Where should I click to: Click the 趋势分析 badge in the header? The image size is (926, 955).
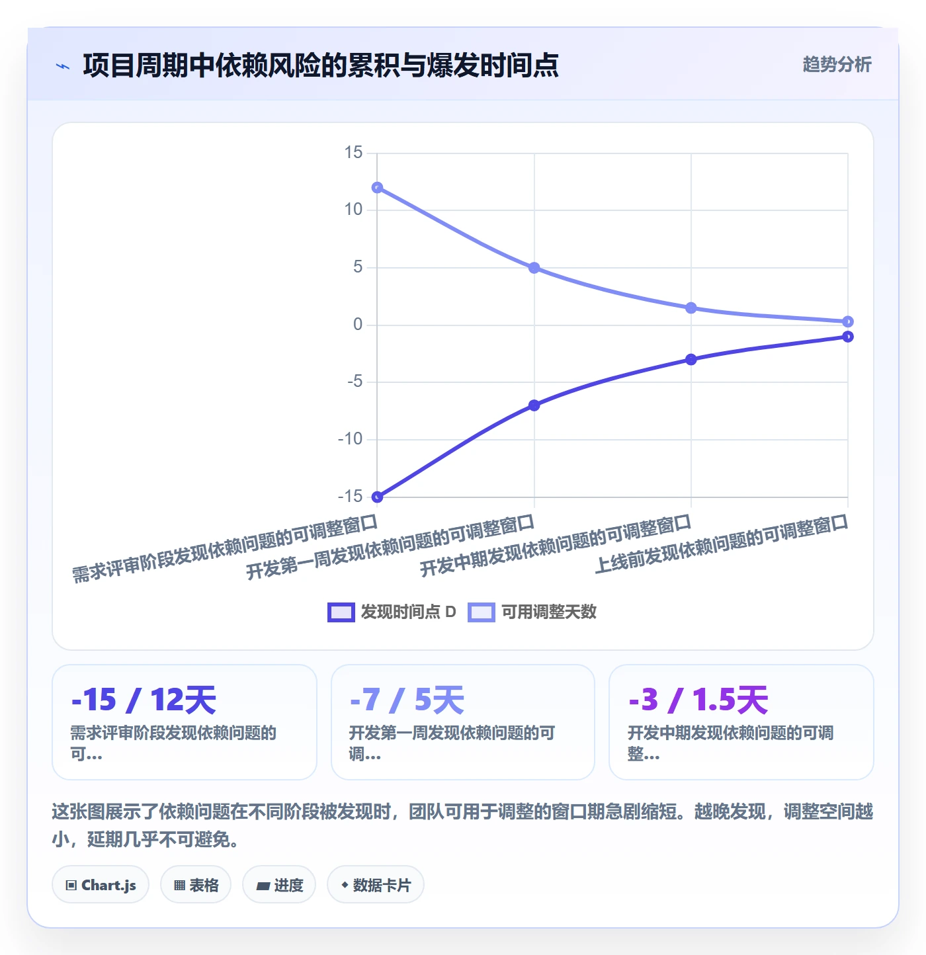[x=837, y=64]
